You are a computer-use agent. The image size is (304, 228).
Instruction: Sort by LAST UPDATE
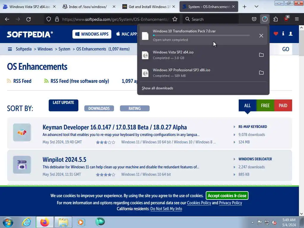tap(64, 105)
